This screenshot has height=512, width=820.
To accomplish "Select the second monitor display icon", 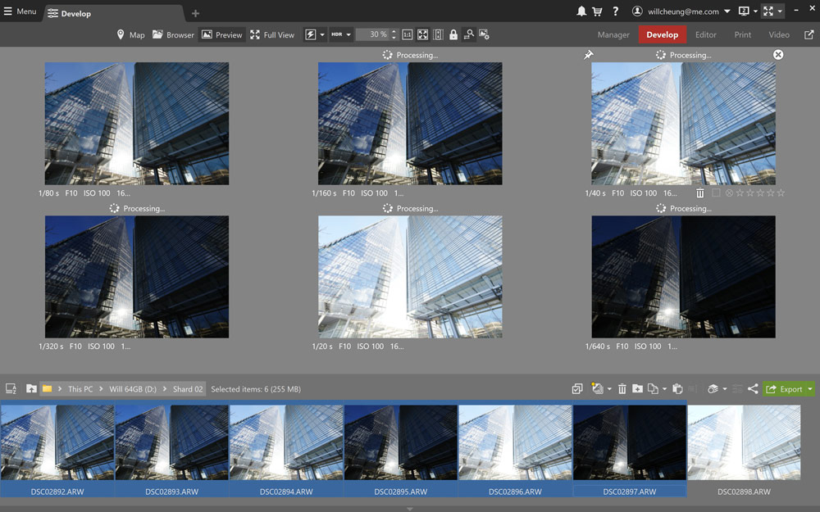I will (x=744, y=11).
